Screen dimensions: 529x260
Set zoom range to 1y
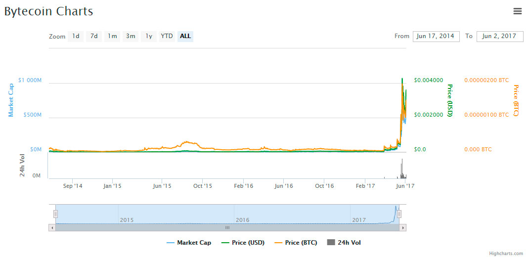click(149, 36)
